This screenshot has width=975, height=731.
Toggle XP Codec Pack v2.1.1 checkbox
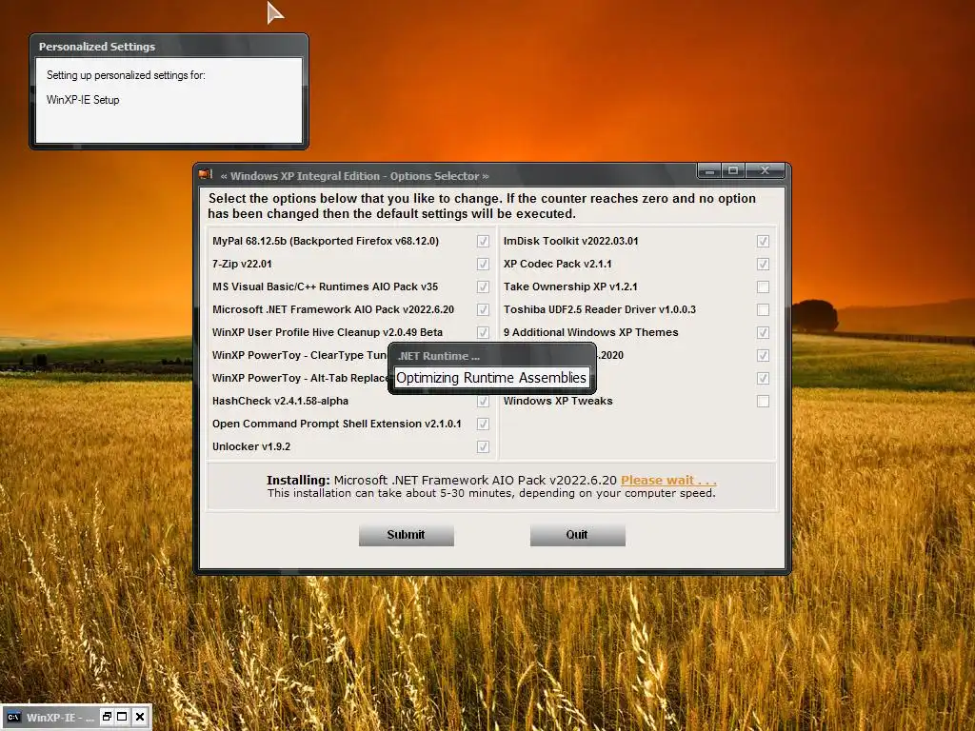(x=763, y=265)
